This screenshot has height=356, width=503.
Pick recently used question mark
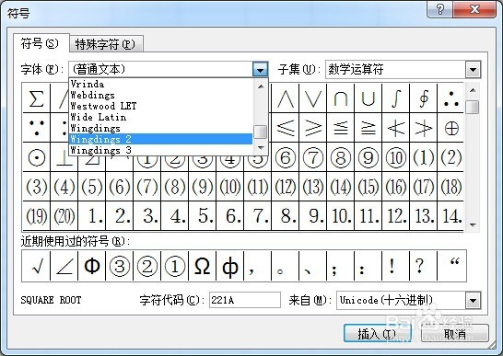tap(424, 266)
